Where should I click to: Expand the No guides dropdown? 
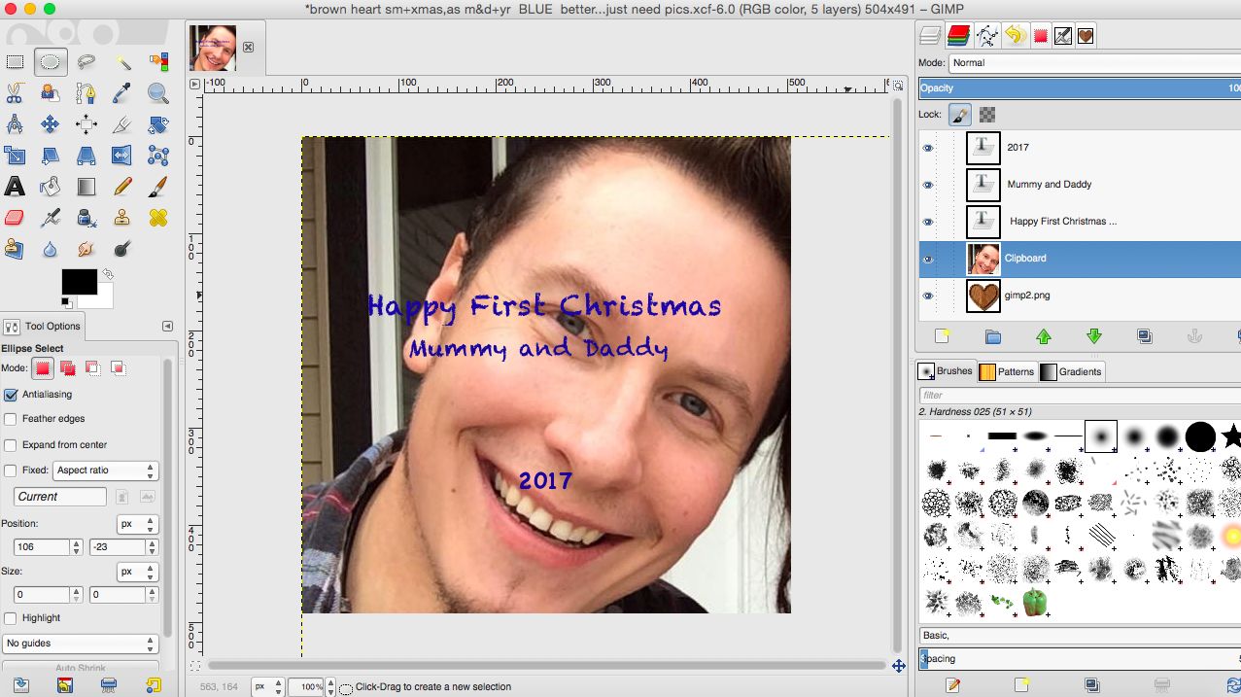80,644
